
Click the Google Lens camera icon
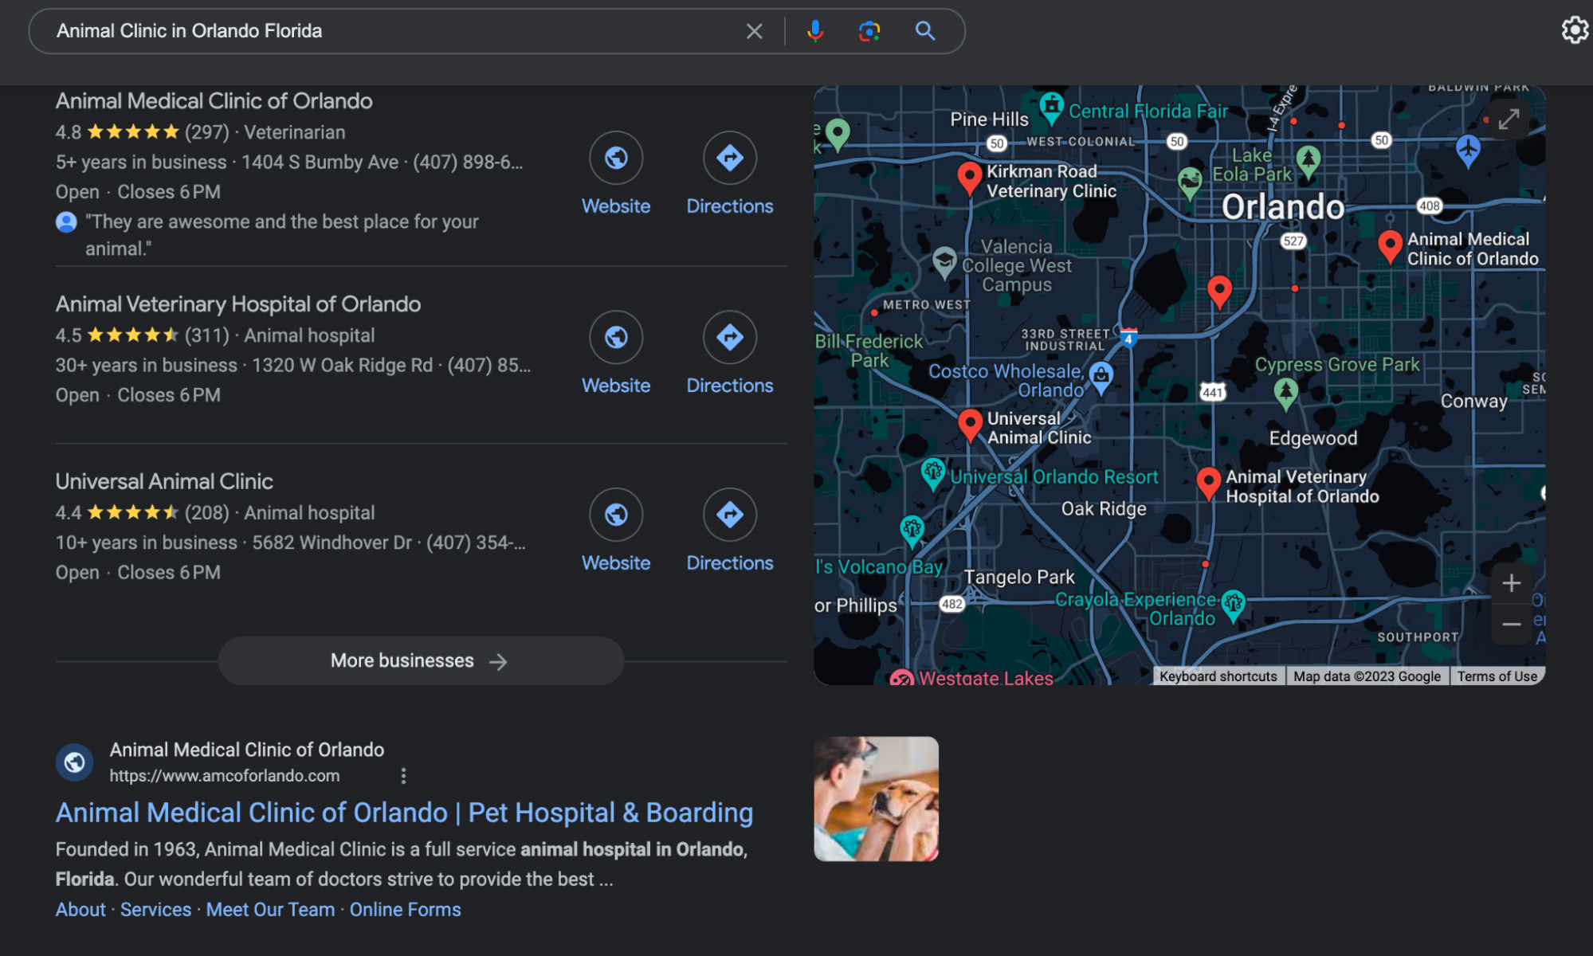pyautogui.click(x=869, y=31)
